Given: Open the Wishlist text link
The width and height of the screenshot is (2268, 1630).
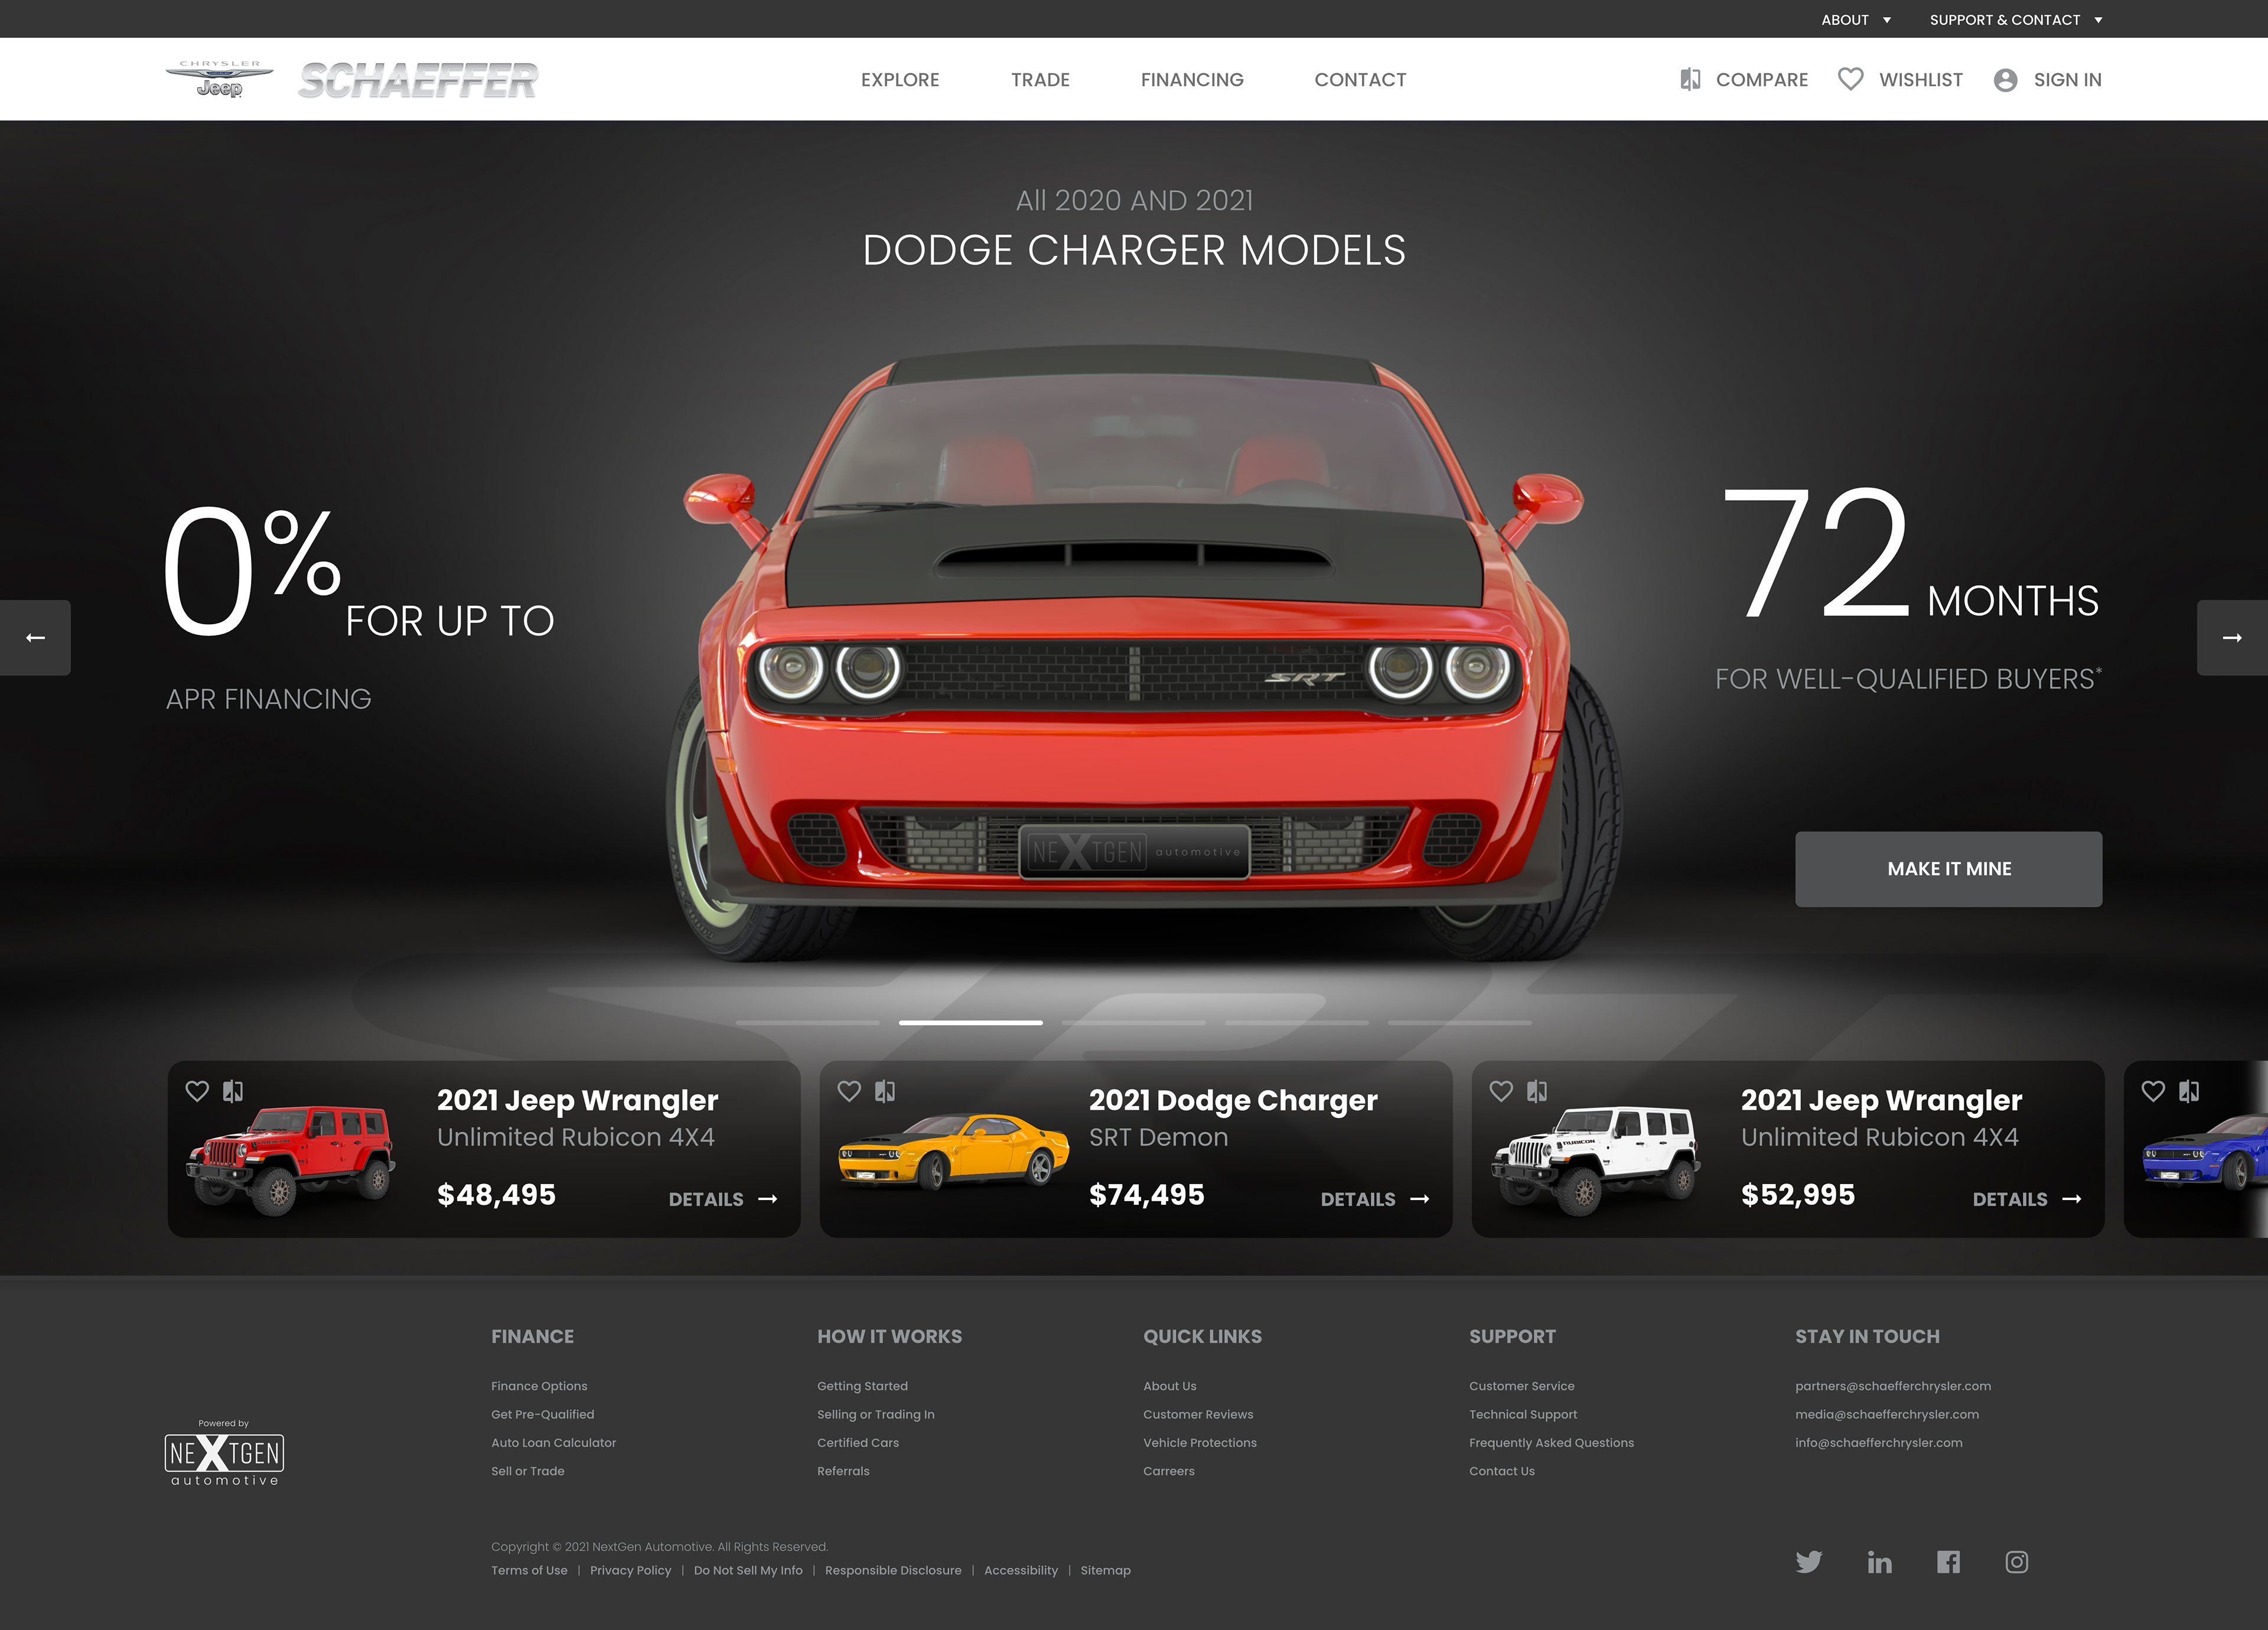Looking at the screenshot, I should pyautogui.click(x=1920, y=80).
